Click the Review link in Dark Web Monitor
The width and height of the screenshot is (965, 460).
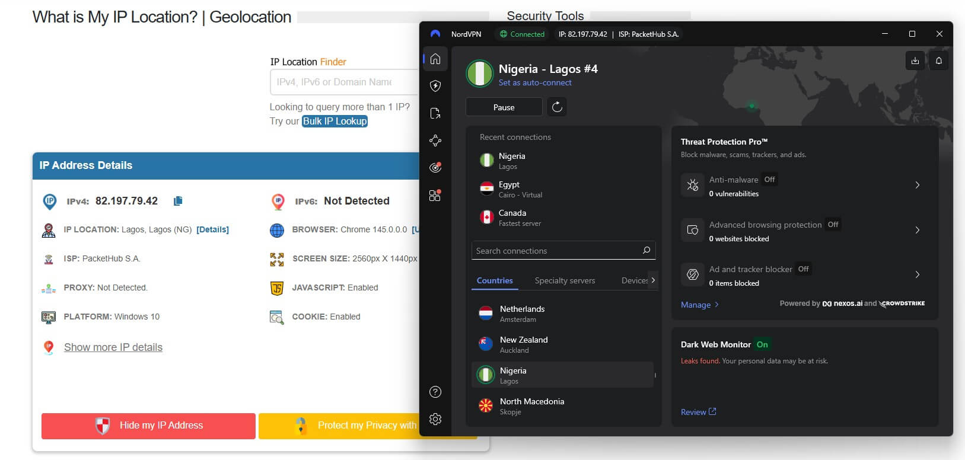pyautogui.click(x=699, y=412)
